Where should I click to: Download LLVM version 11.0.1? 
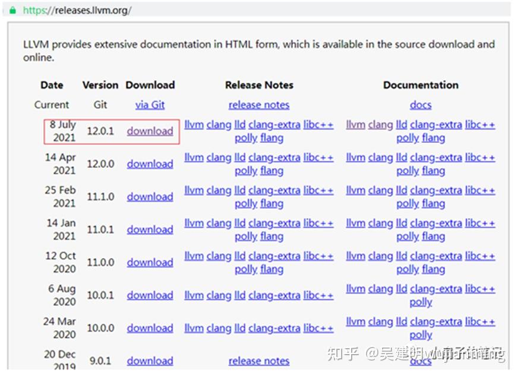[x=150, y=230]
